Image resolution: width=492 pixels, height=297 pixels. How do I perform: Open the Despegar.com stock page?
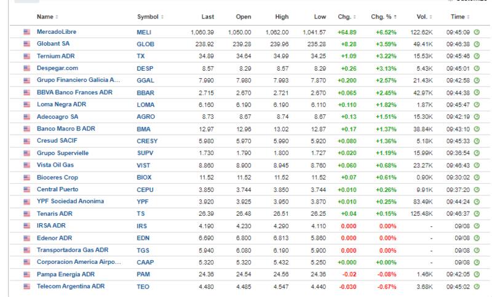[x=58, y=68]
